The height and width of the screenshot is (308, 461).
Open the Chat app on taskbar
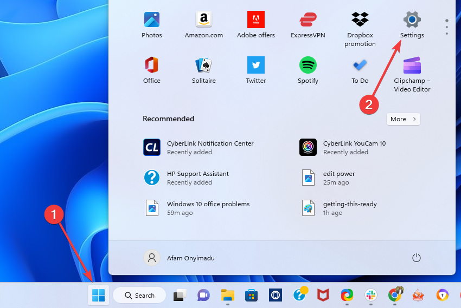tap(203, 295)
